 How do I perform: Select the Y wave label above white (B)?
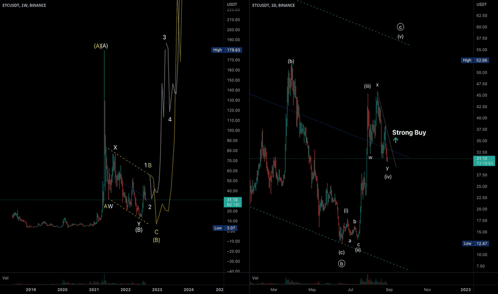pos(139,224)
